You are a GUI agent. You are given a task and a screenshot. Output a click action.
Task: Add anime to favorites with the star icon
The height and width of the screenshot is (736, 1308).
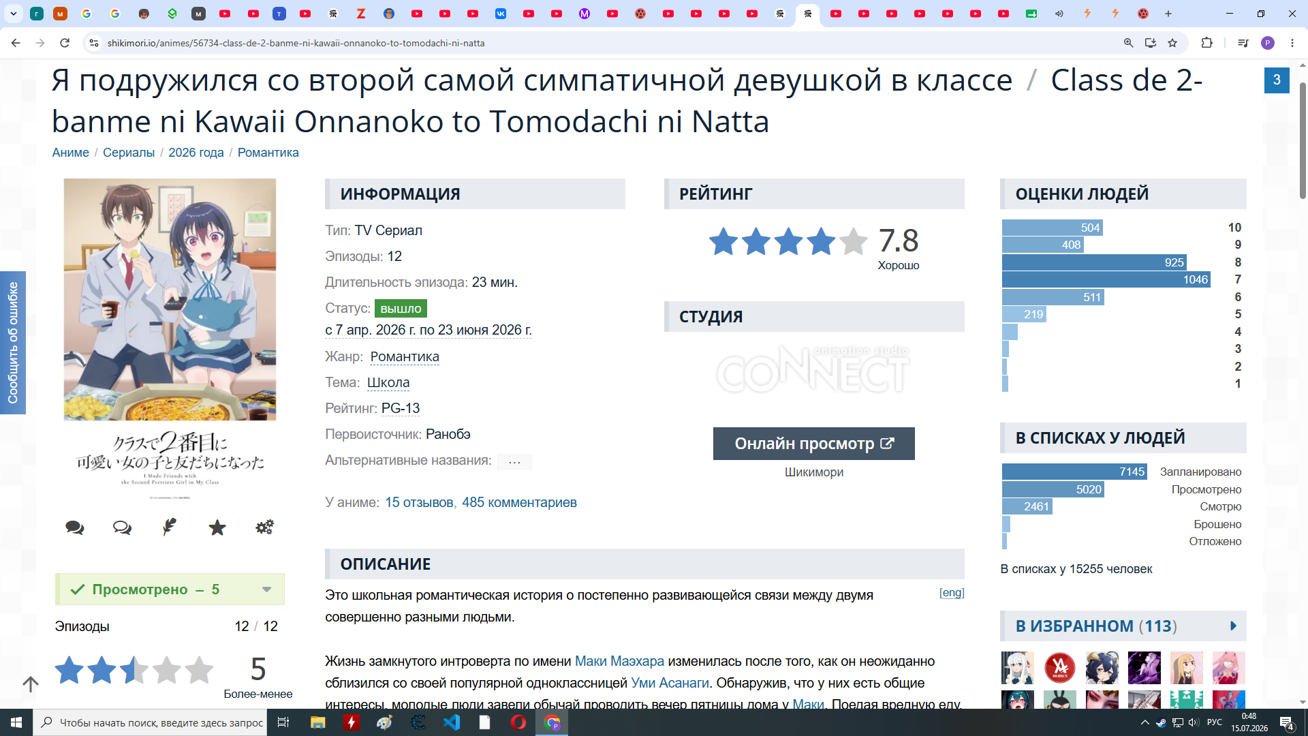pyautogui.click(x=217, y=527)
